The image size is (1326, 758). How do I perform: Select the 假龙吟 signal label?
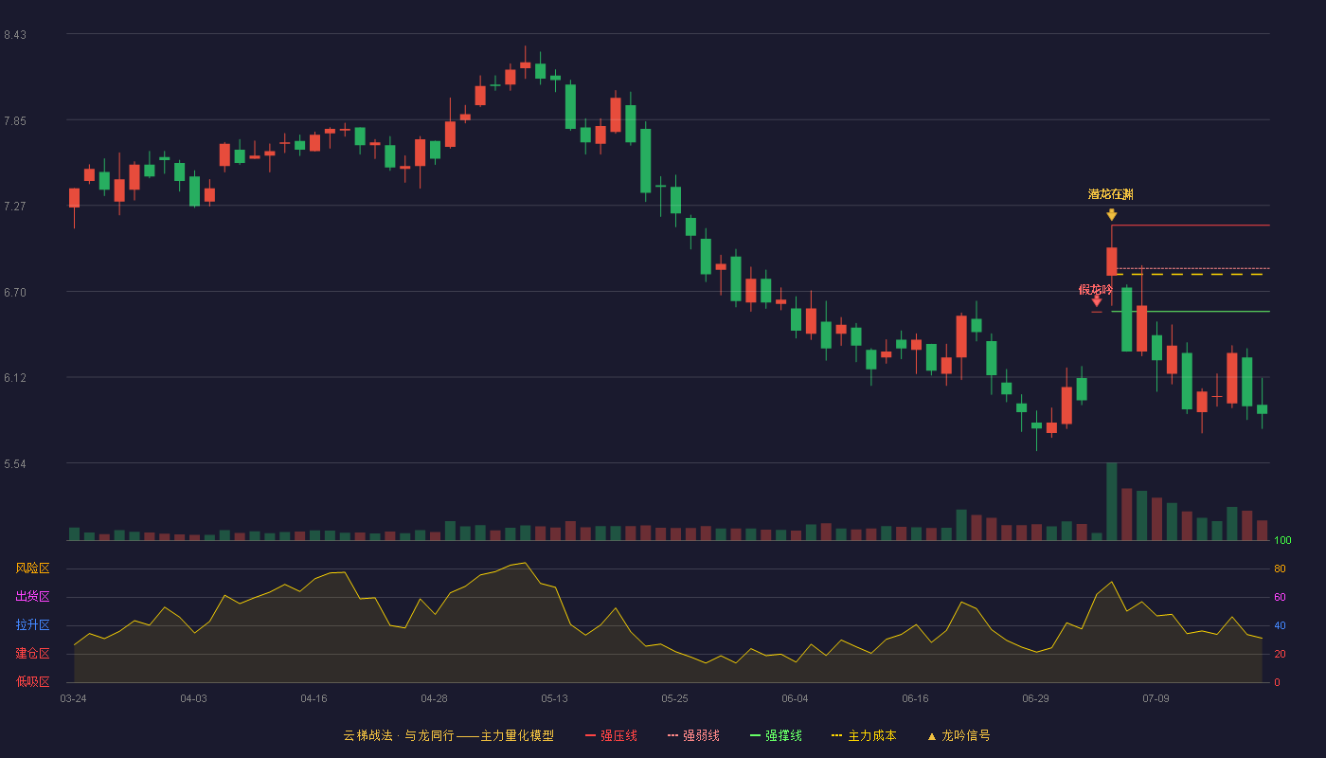point(1096,290)
